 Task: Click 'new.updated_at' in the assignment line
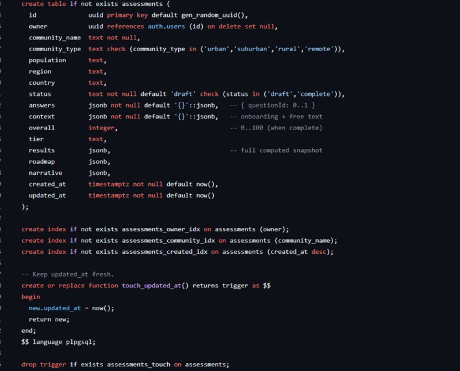coord(54,308)
